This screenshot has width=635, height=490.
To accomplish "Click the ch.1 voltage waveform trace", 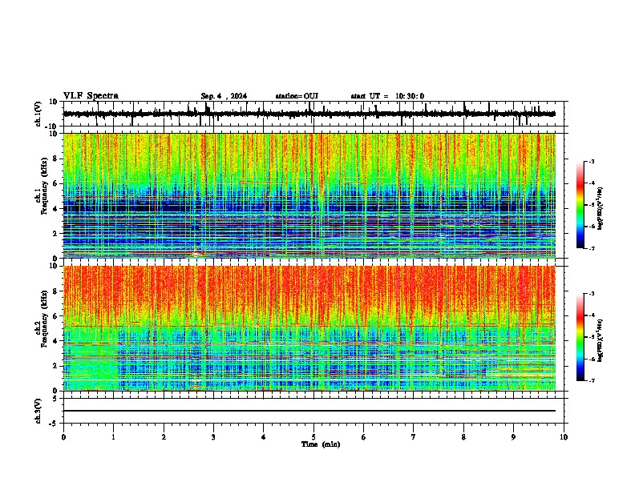I will [309, 114].
